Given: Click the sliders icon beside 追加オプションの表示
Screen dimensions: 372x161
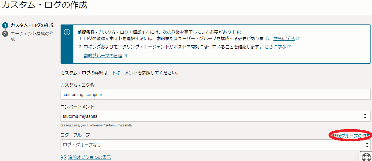Looking at the screenshot, I should [63, 157].
